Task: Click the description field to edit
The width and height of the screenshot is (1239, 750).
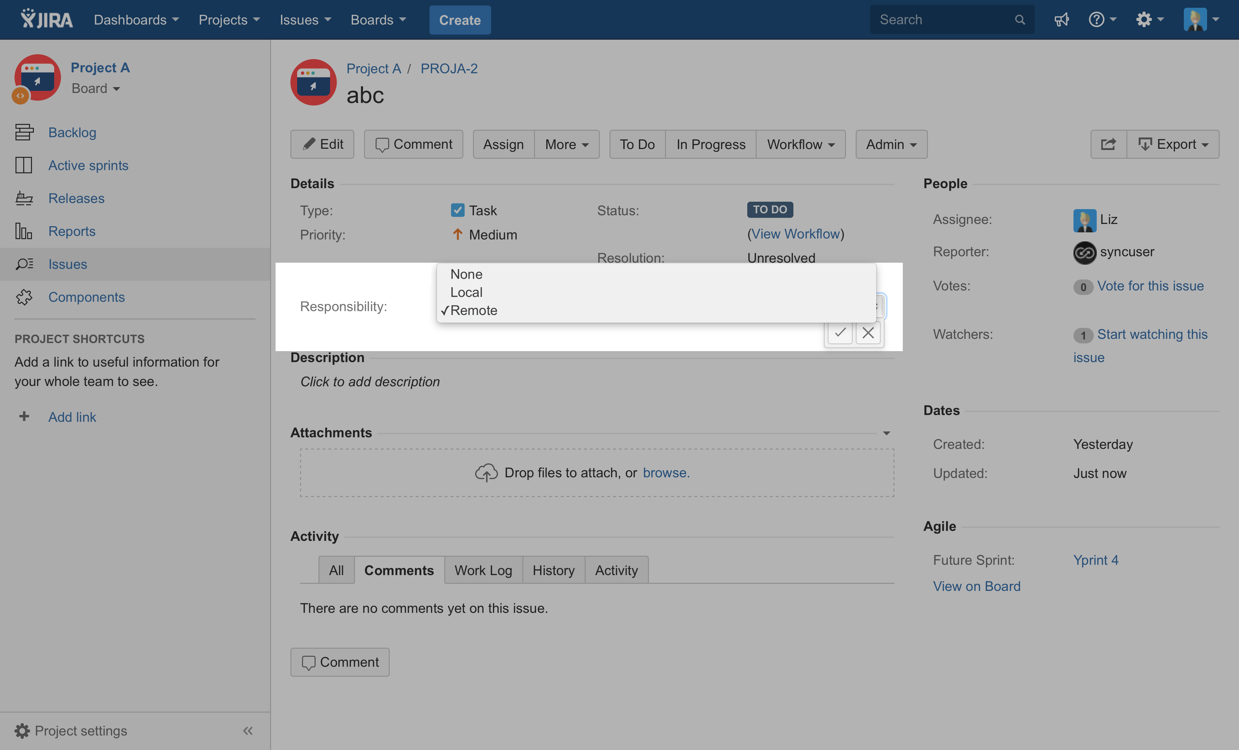Action: tap(370, 382)
